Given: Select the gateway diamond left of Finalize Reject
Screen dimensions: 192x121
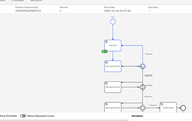Looking at the screenshot, I should 142,108.
